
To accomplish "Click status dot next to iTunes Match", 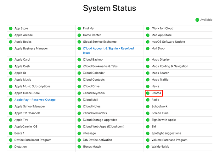I will pos(79,147).
